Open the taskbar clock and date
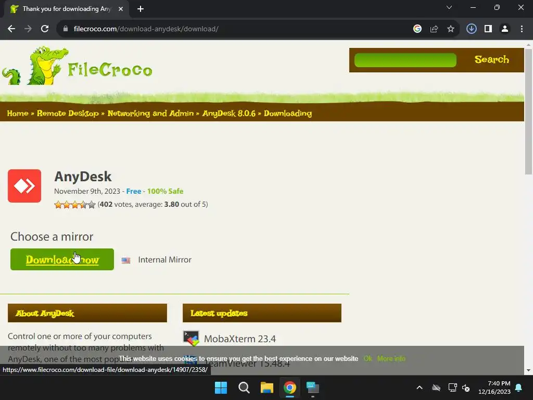Image resolution: width=533 pixels, height=400 pixels. (494, 387)
